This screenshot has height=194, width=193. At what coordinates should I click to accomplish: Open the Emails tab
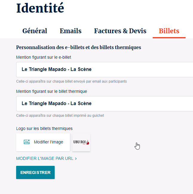pos(71,31)
